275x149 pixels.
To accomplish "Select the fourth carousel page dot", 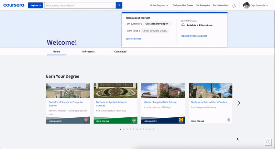I will 131,129.
